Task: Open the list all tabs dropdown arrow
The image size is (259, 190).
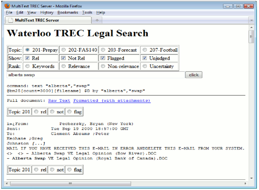Action: pyautogui.click(x=252, y=20)
